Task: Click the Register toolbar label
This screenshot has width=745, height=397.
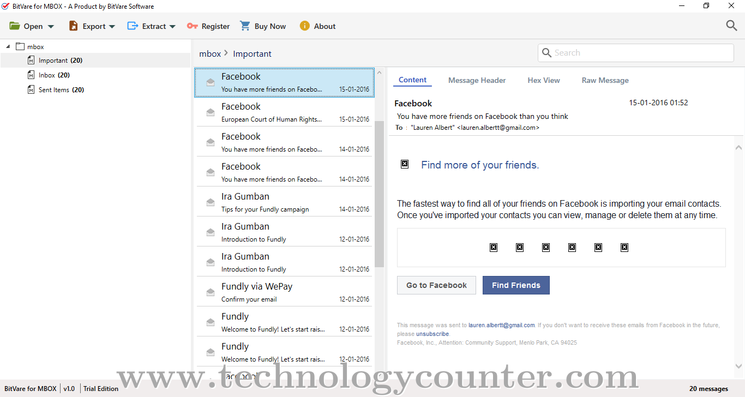Action: point(215,26)
